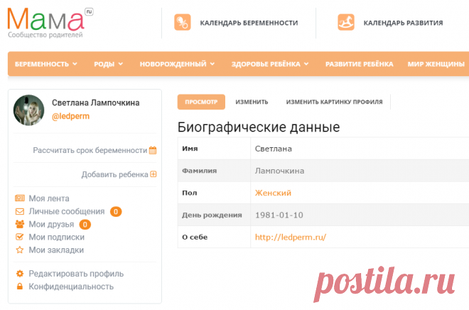Expand the ЗДОРОВЬЕ РЕБЁНКА dropdown menu
The image size is (469, 310).
click(270, 64)
